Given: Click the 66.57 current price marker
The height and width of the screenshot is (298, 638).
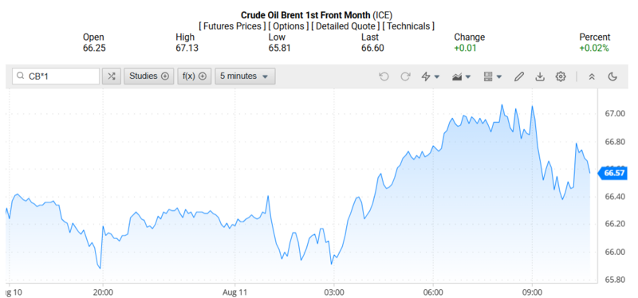Looking at the screenshot, I should click(612, 173).
